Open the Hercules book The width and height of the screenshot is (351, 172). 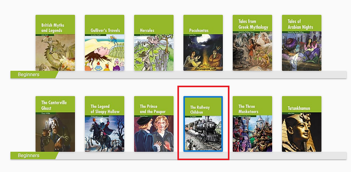click(154, 43)
